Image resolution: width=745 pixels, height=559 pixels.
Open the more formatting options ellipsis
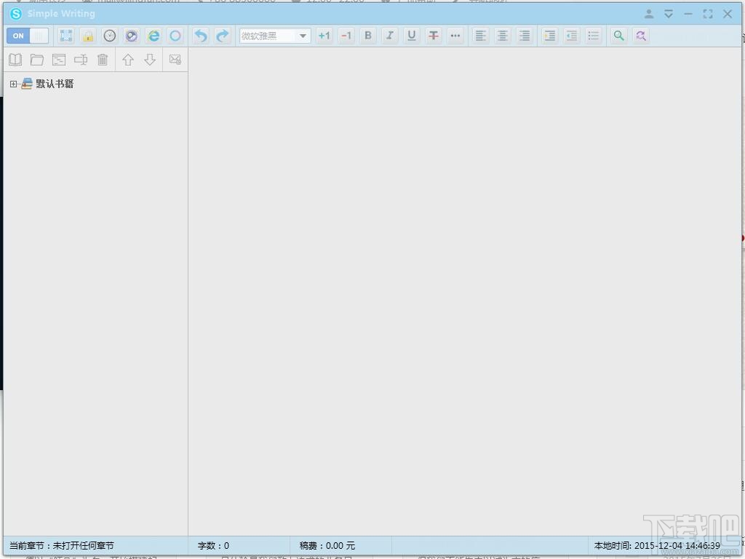pos(455,36)
